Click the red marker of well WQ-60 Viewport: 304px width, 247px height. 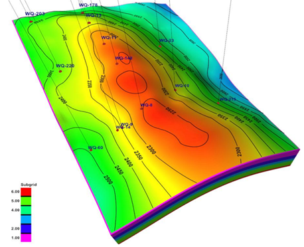pyautogui.click(x=91, y=150)
